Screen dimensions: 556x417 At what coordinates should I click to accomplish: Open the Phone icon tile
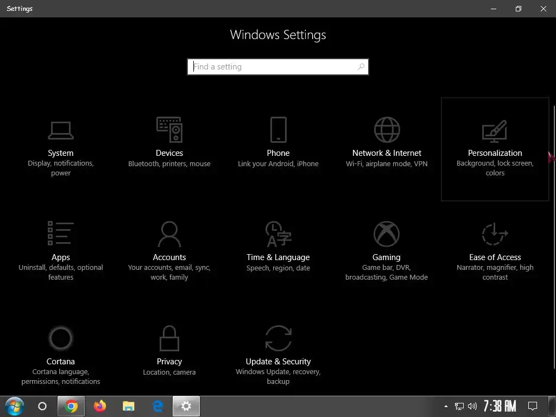click(x=279, y=129)
